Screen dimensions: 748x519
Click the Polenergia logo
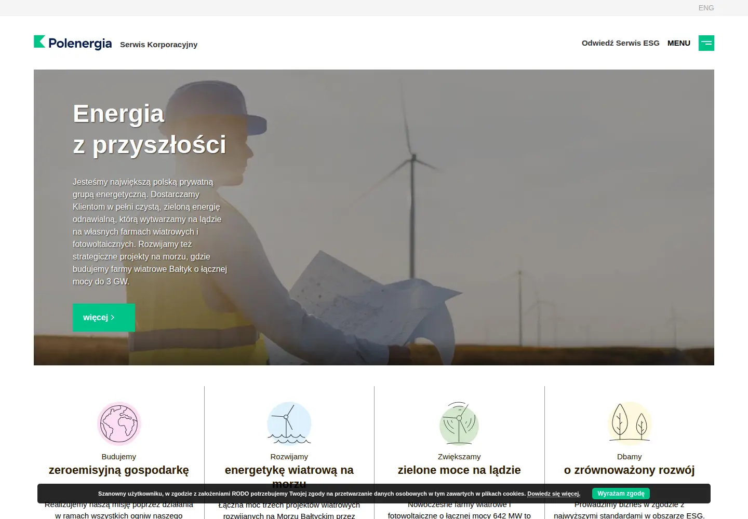(73, 43)
